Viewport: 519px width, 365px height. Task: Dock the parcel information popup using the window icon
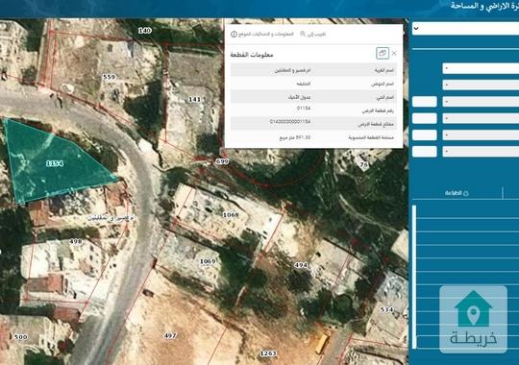point(383,53)
